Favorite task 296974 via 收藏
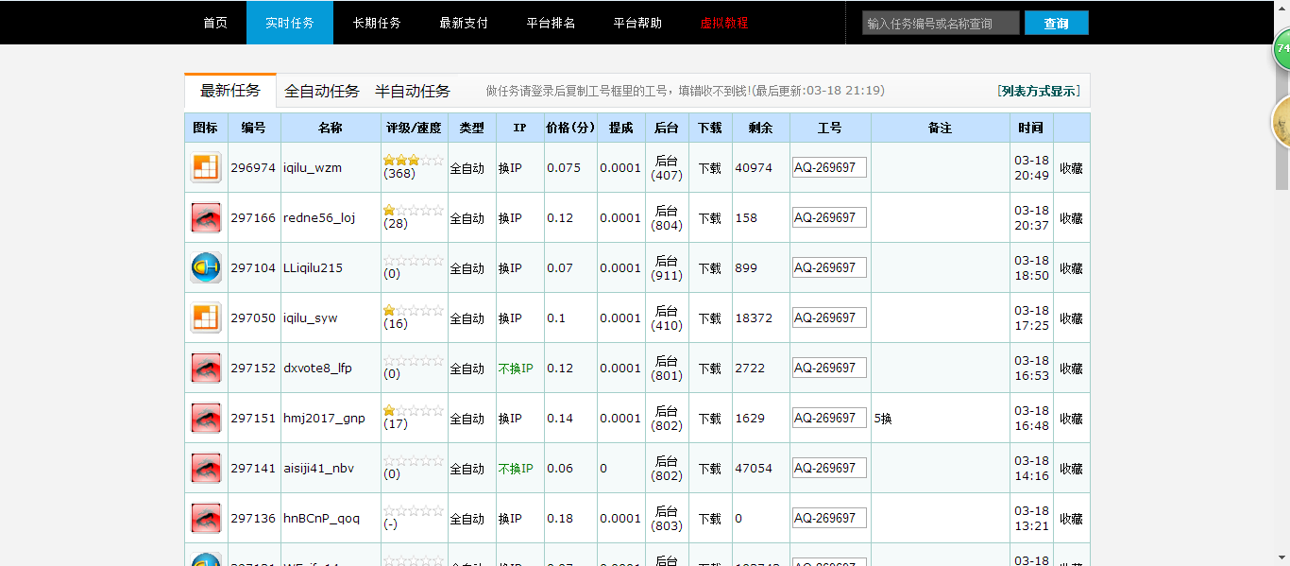Screen dimensions: 1290x566 (x=1071, y=166)
